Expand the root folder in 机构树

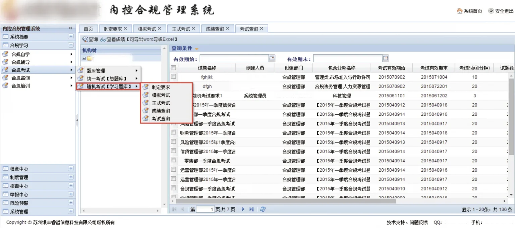coord(83,59)
